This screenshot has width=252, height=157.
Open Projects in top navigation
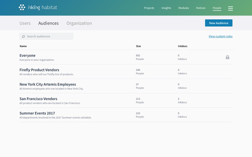coord(149,8)
